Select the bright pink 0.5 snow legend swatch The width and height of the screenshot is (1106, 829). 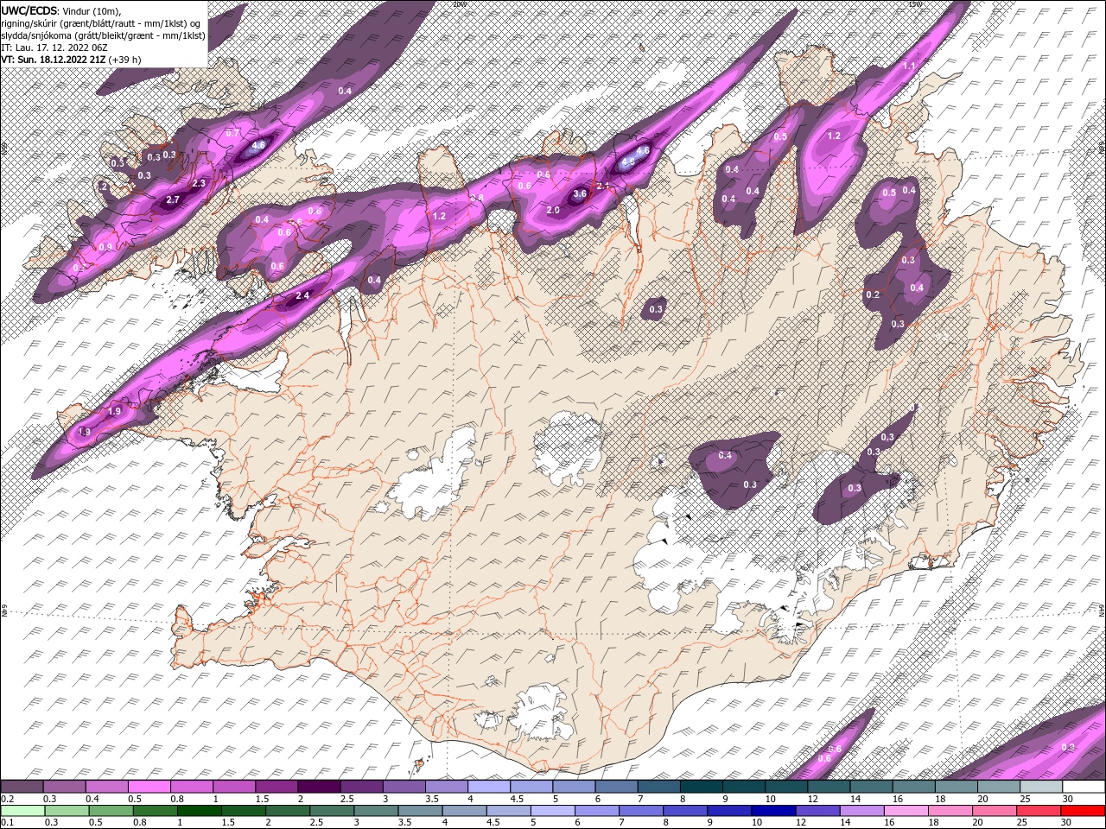149,787
